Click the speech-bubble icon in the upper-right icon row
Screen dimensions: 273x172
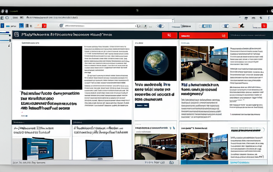click(246, 18)
